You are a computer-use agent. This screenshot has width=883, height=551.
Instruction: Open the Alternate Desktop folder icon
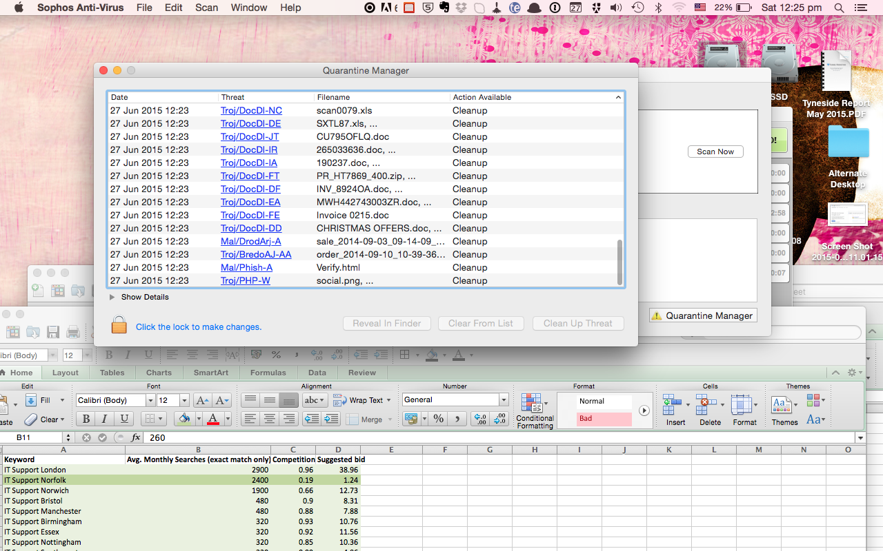point(848,143)
